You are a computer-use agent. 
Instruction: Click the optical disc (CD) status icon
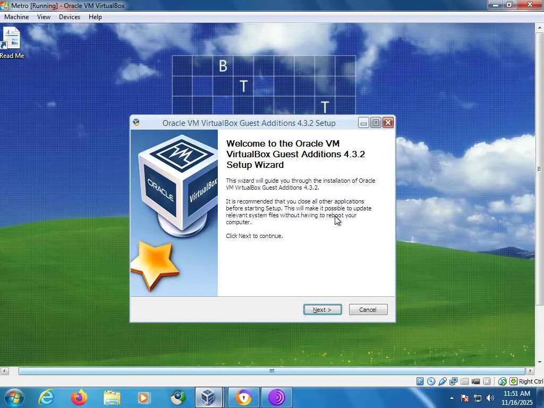431,381
